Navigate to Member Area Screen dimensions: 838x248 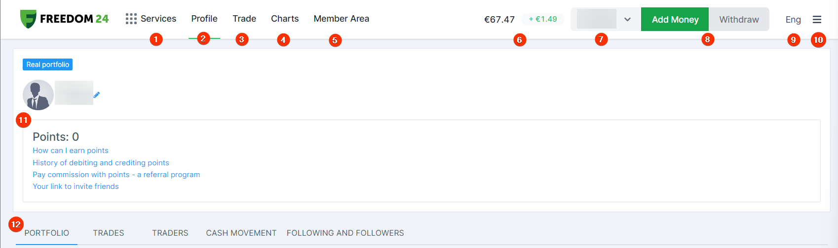(341, 19)
